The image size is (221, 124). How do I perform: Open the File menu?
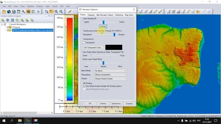coord(4,6)
